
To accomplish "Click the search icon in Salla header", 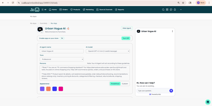I will (163, 9).
